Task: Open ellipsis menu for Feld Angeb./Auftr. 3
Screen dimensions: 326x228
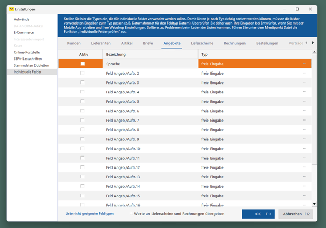Action: tap(305, 82)
